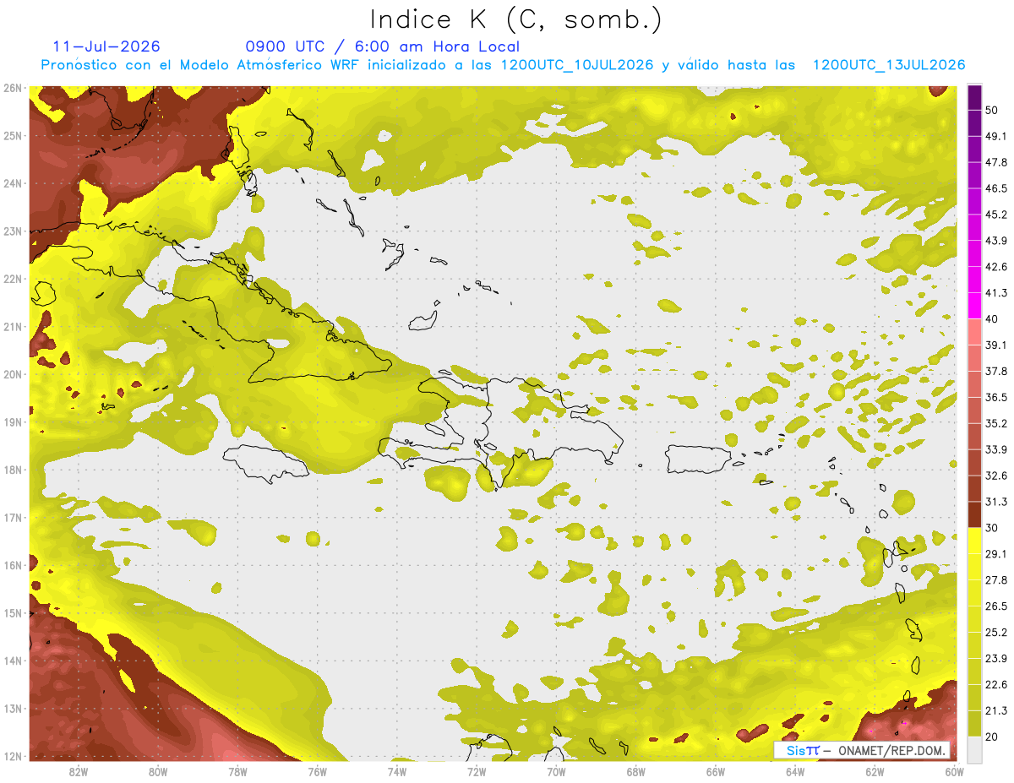Screen dimensions: 1014x783
Task: Select the salmon colorbar segment between 39.1 and 40
Action: point(974,332)
